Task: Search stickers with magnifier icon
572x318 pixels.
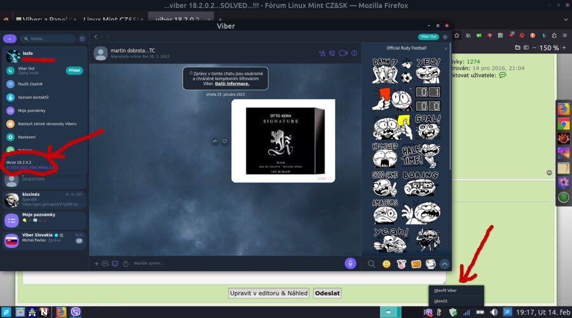Action: coord(371,264)
